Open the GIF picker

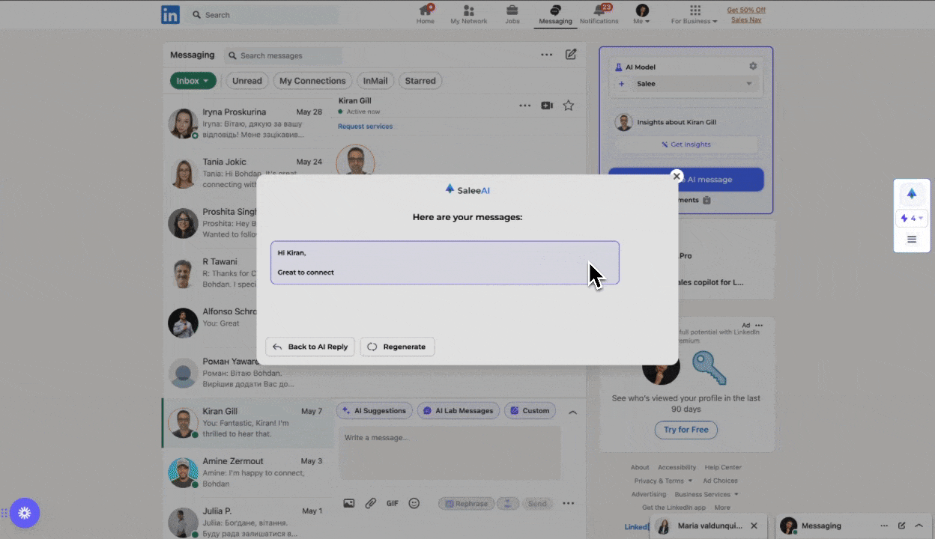393,504
